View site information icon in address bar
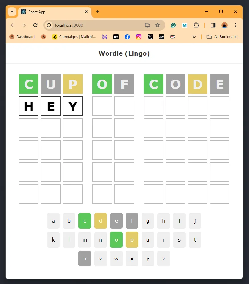The image size is (249, 284). pyautogui.click(x=49, y=25)
